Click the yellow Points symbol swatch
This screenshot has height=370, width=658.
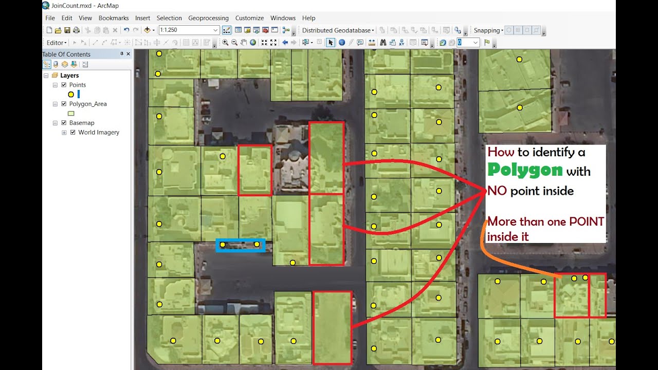(71, 95)
